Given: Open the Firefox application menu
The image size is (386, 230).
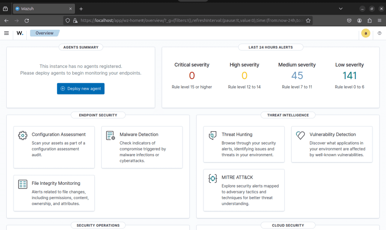Looking at the screenshot, I should [x=379, y=21].
